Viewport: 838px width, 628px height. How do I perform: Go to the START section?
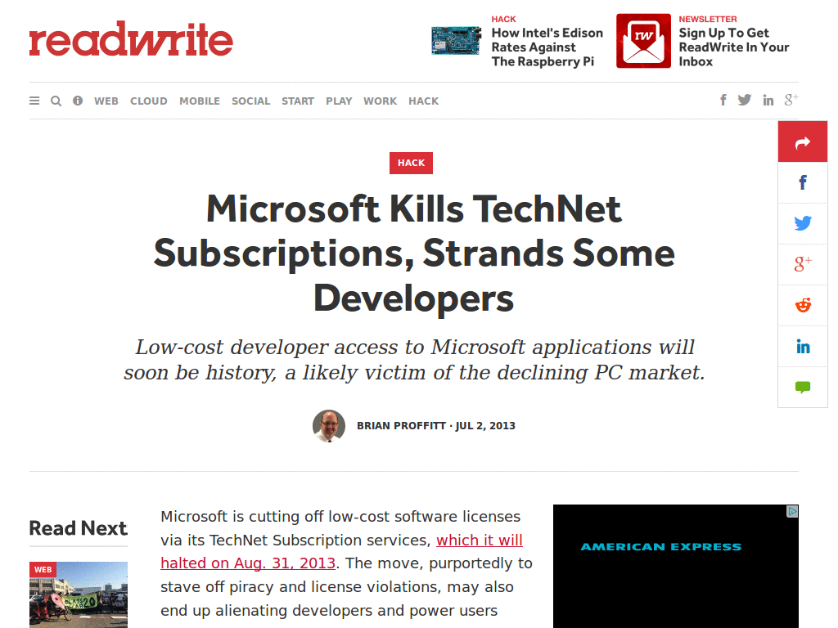(298, 101)
